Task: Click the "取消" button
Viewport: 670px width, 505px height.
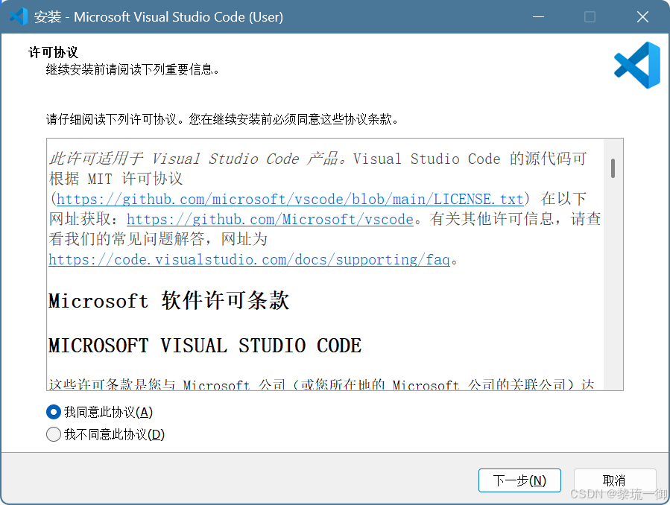Action: 614,480
